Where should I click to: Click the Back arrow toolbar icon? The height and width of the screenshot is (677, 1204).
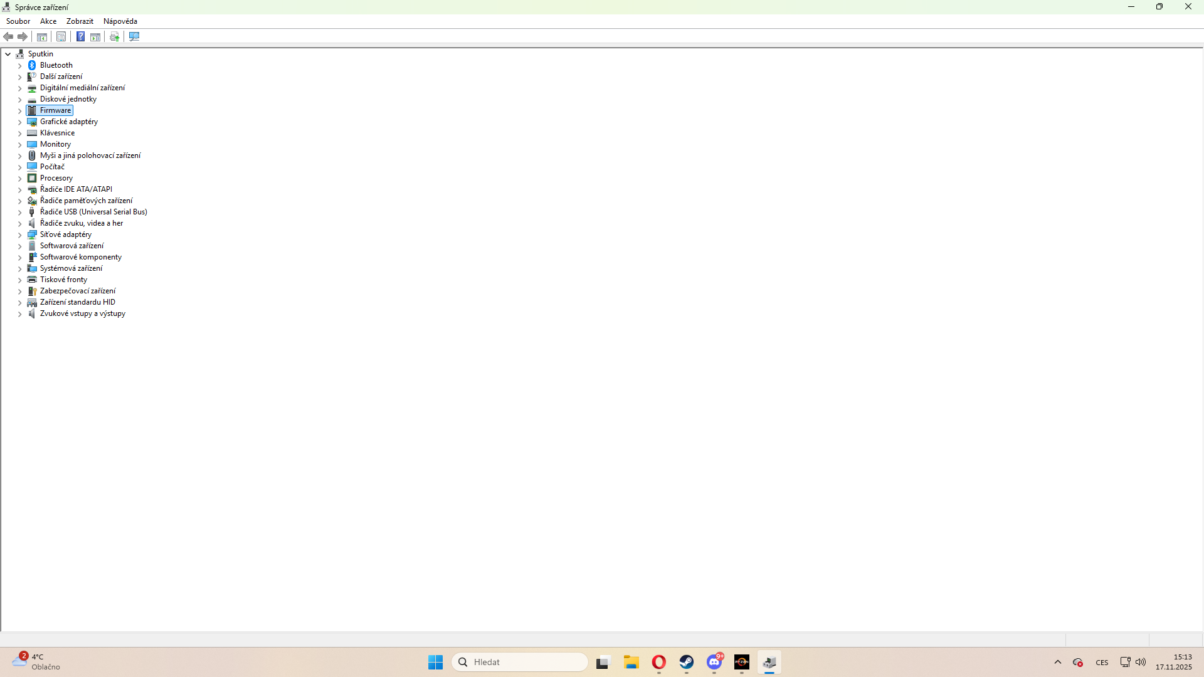(x=8, y=36)
